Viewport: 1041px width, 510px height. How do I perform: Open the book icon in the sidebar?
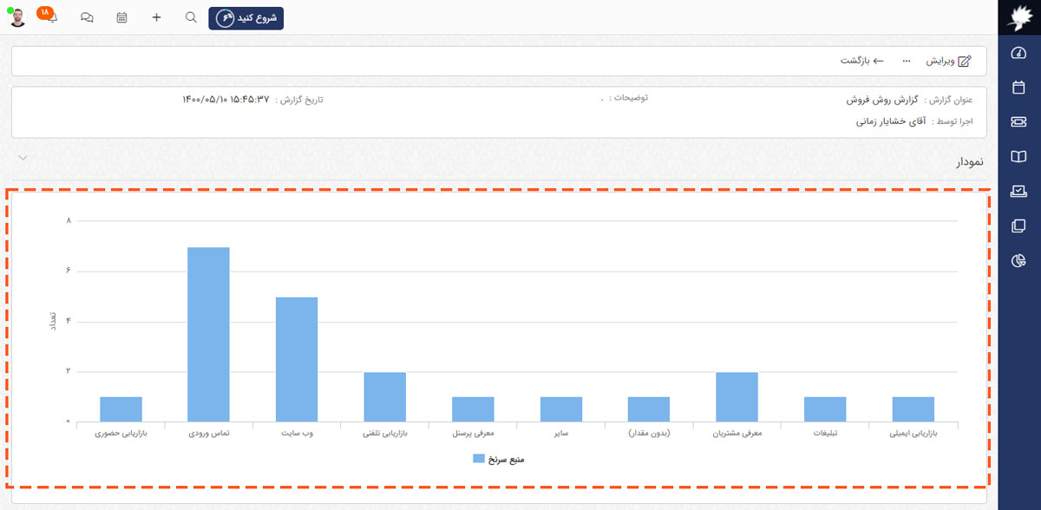pos(1019,157)
